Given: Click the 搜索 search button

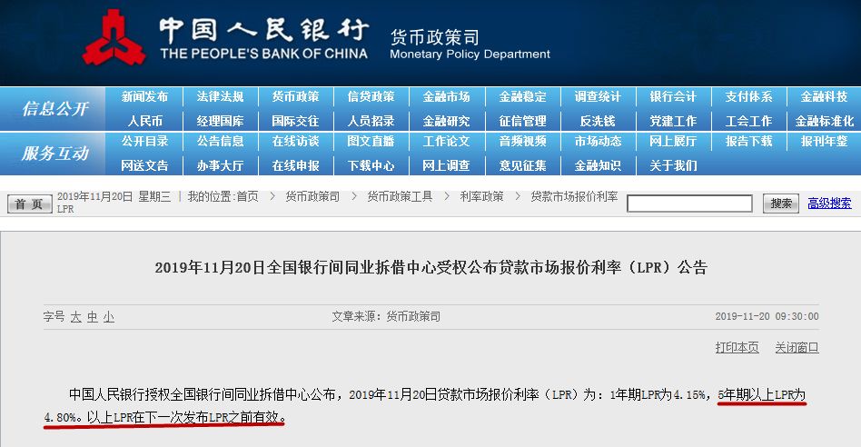Looking at the screenshot, I should tap(781, 204).
